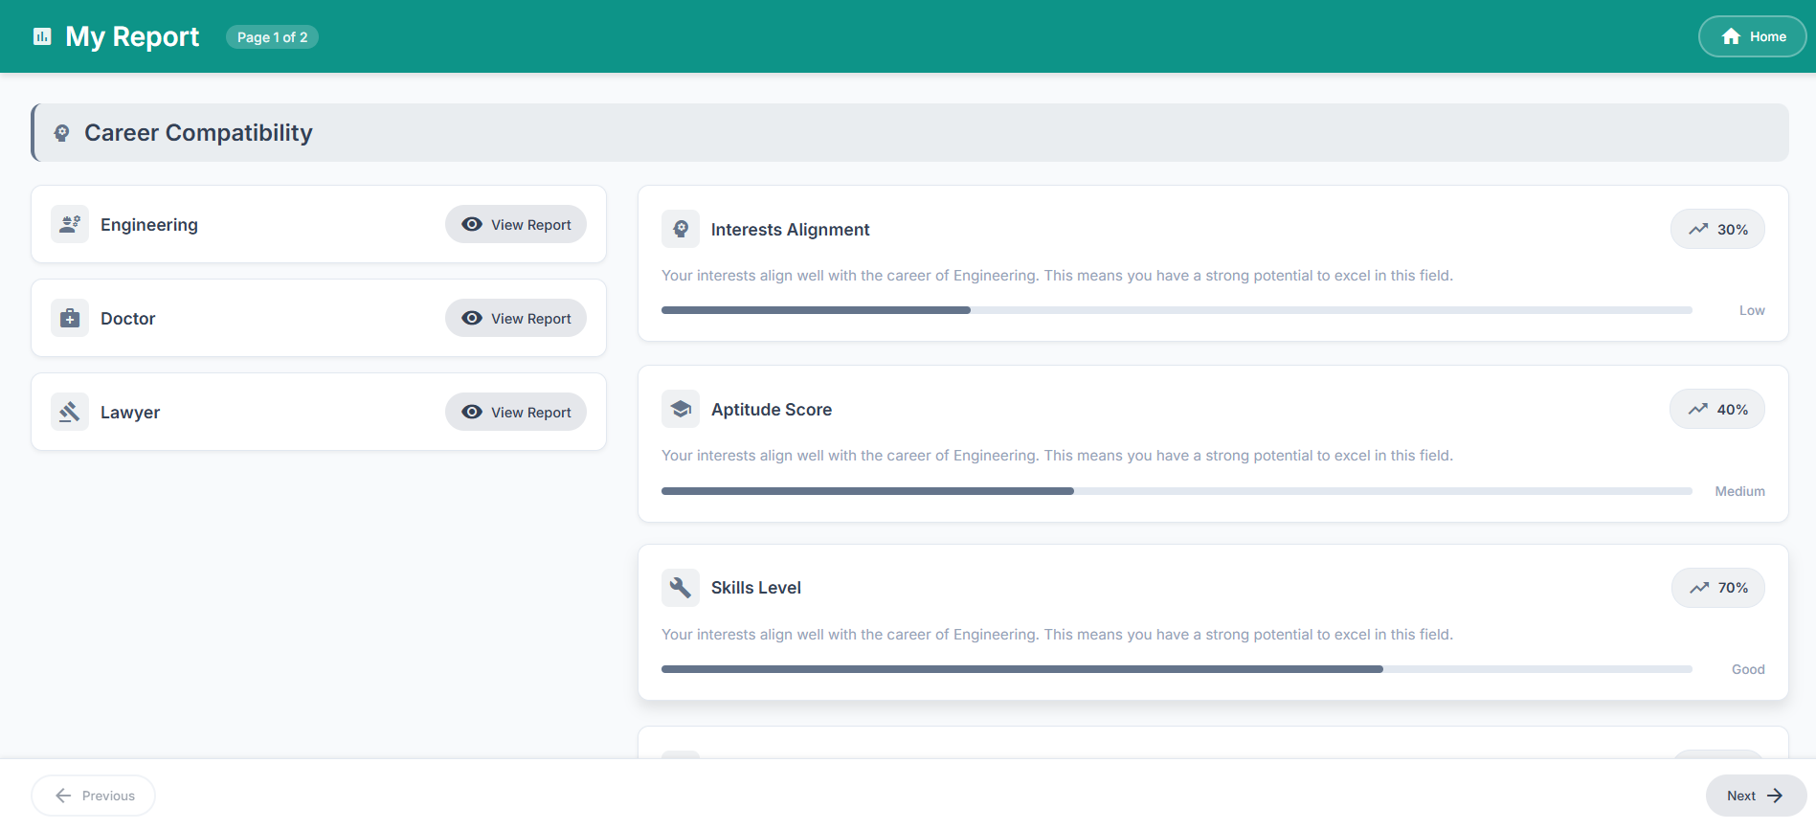Click the Career Compatibility heading text
The width and height of the screenshot is (1816, 830).
tap(198, 132)
